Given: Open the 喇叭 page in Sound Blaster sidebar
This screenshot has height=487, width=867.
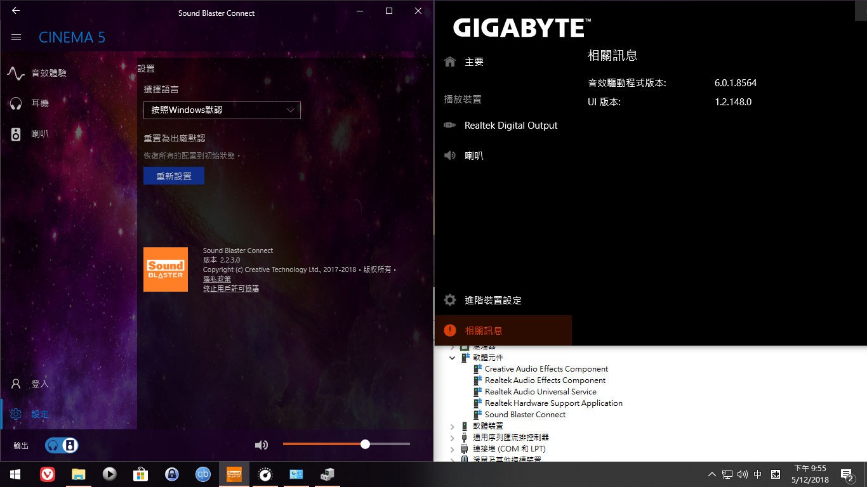Looking at the screenshot, I should point(69,134).
